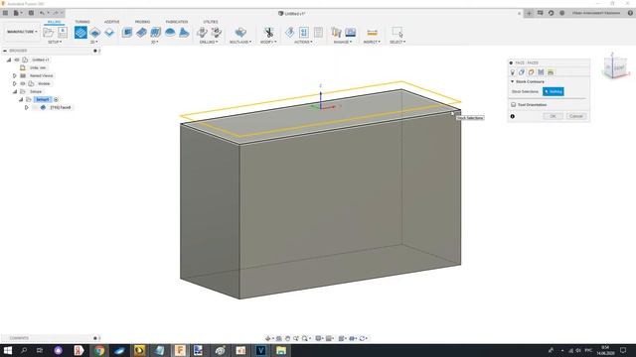The image size is (636, 357).
Task: Select the Units: mm tree item
Action: [x=38, y=68]
